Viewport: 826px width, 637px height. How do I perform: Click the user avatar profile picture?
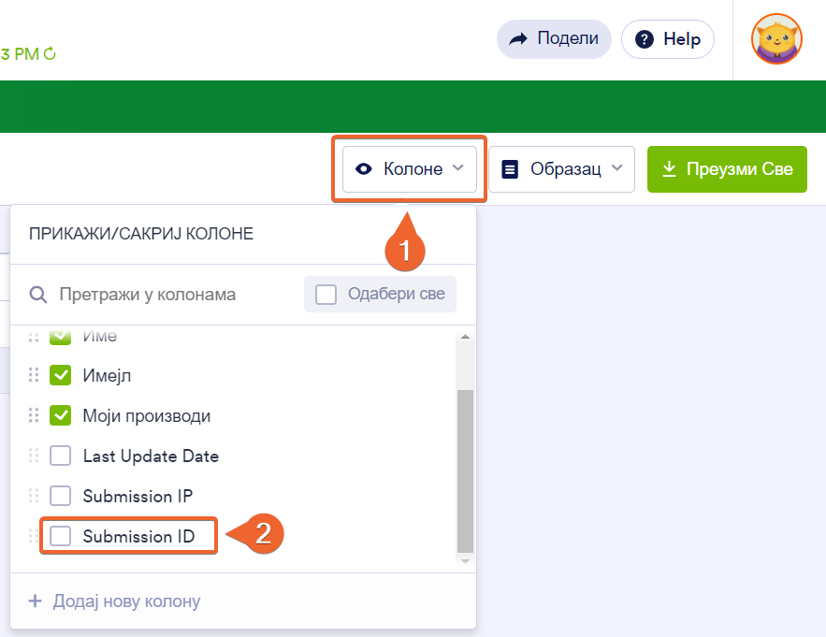coord(776,39)
